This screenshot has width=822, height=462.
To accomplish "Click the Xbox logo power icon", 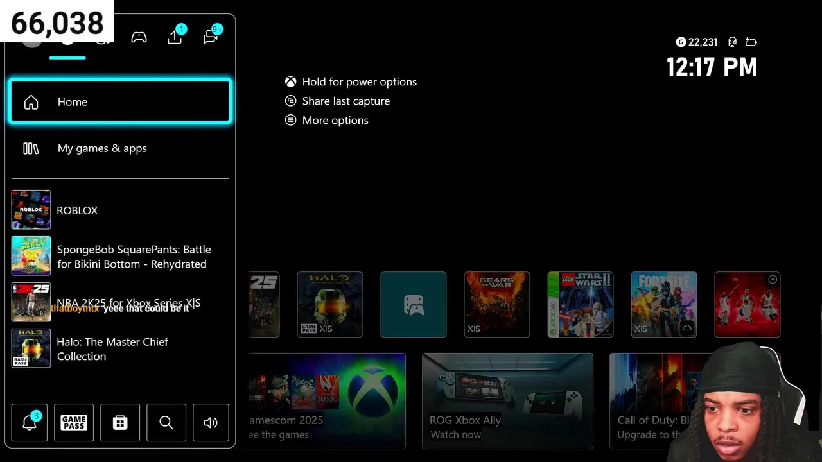I will coord(291,81).
